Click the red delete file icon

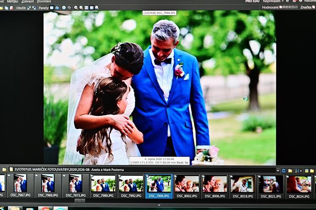tap(11, 8)
